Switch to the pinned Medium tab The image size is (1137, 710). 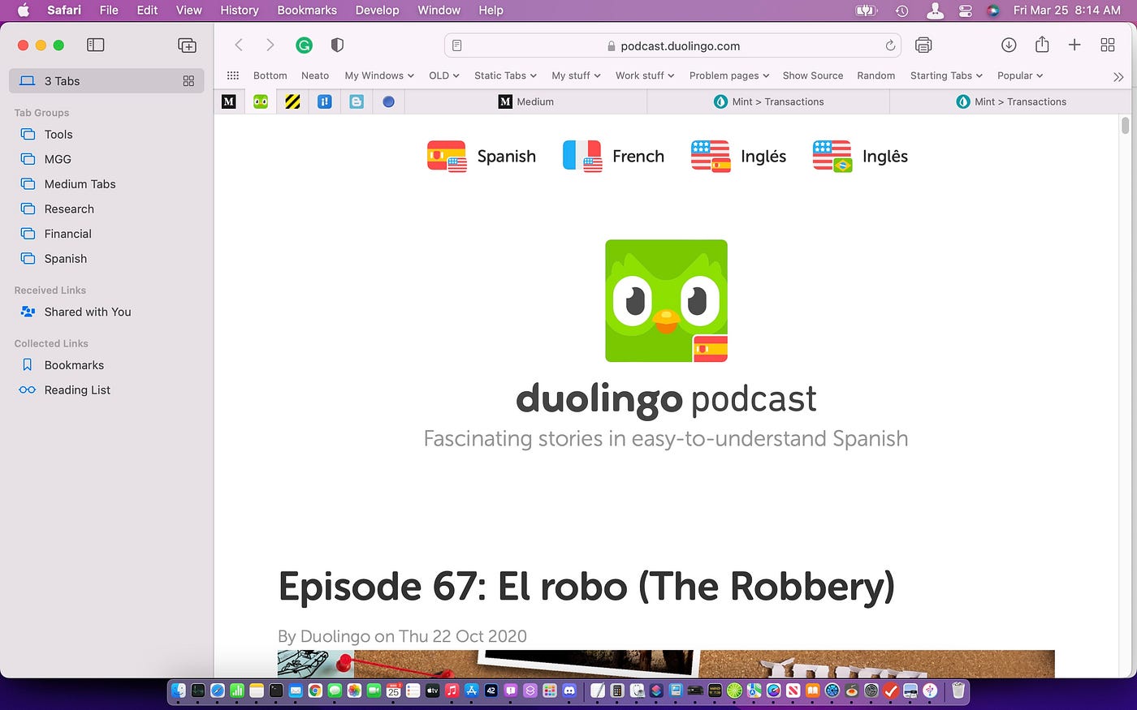tap(229, 101)
